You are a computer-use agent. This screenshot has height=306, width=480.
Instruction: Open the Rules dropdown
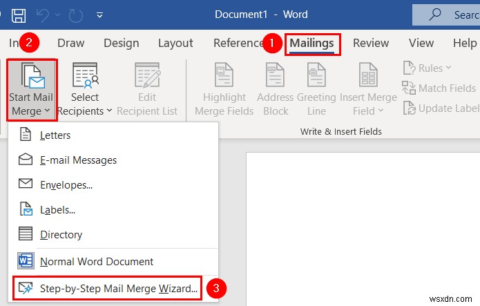(427, 68)
